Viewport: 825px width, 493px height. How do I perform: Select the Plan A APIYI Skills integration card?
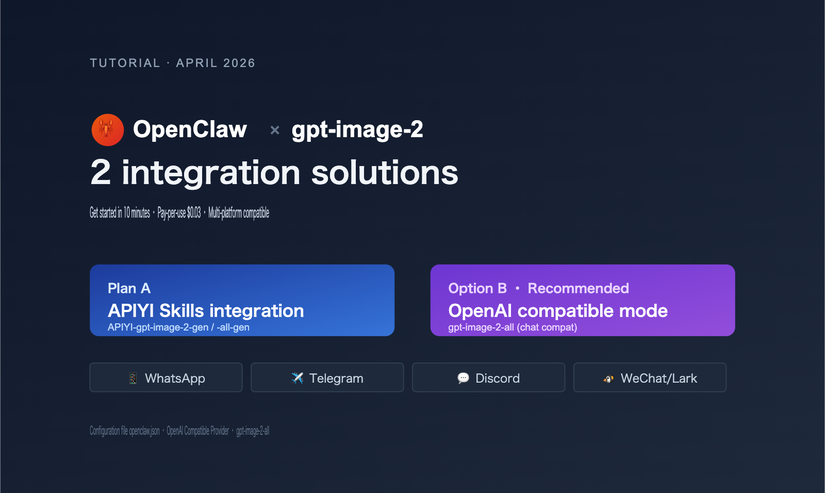point(242,300)
